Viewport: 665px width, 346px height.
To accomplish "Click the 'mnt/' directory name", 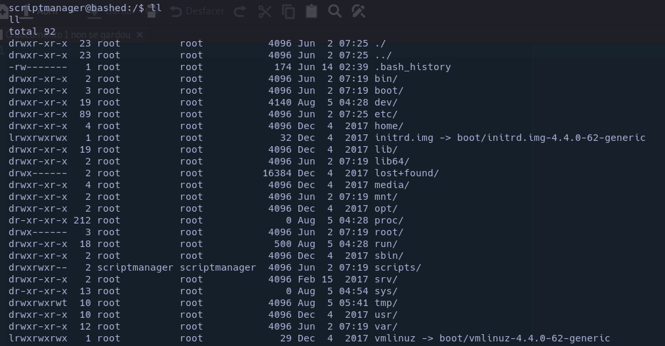I will pyautogui.click(x=386, y=197).
